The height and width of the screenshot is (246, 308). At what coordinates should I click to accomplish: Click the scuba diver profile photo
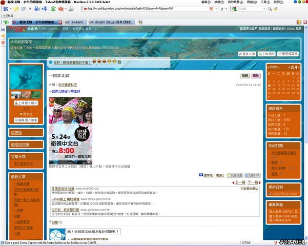pos(26,77)
